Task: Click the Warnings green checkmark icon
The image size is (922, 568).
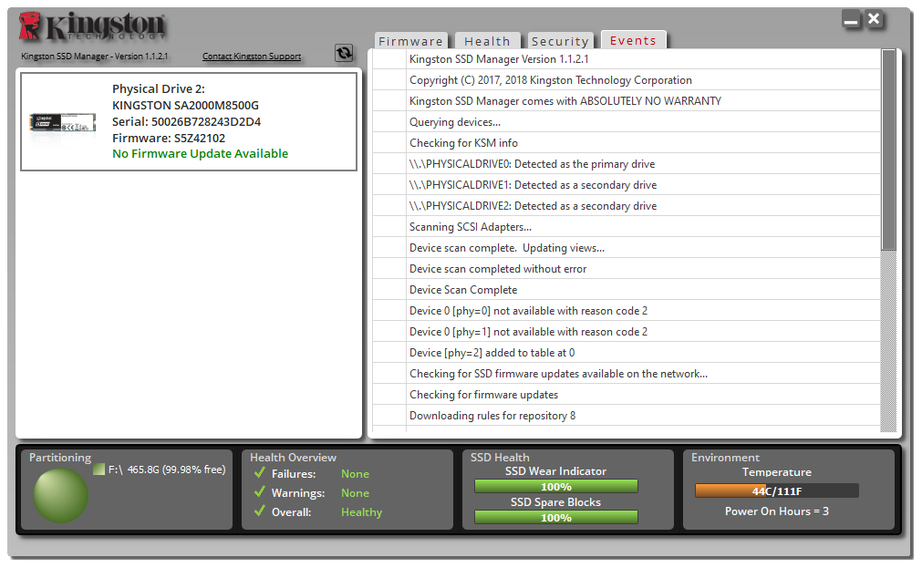Action: pyautogui.click(x=259, y=491)
